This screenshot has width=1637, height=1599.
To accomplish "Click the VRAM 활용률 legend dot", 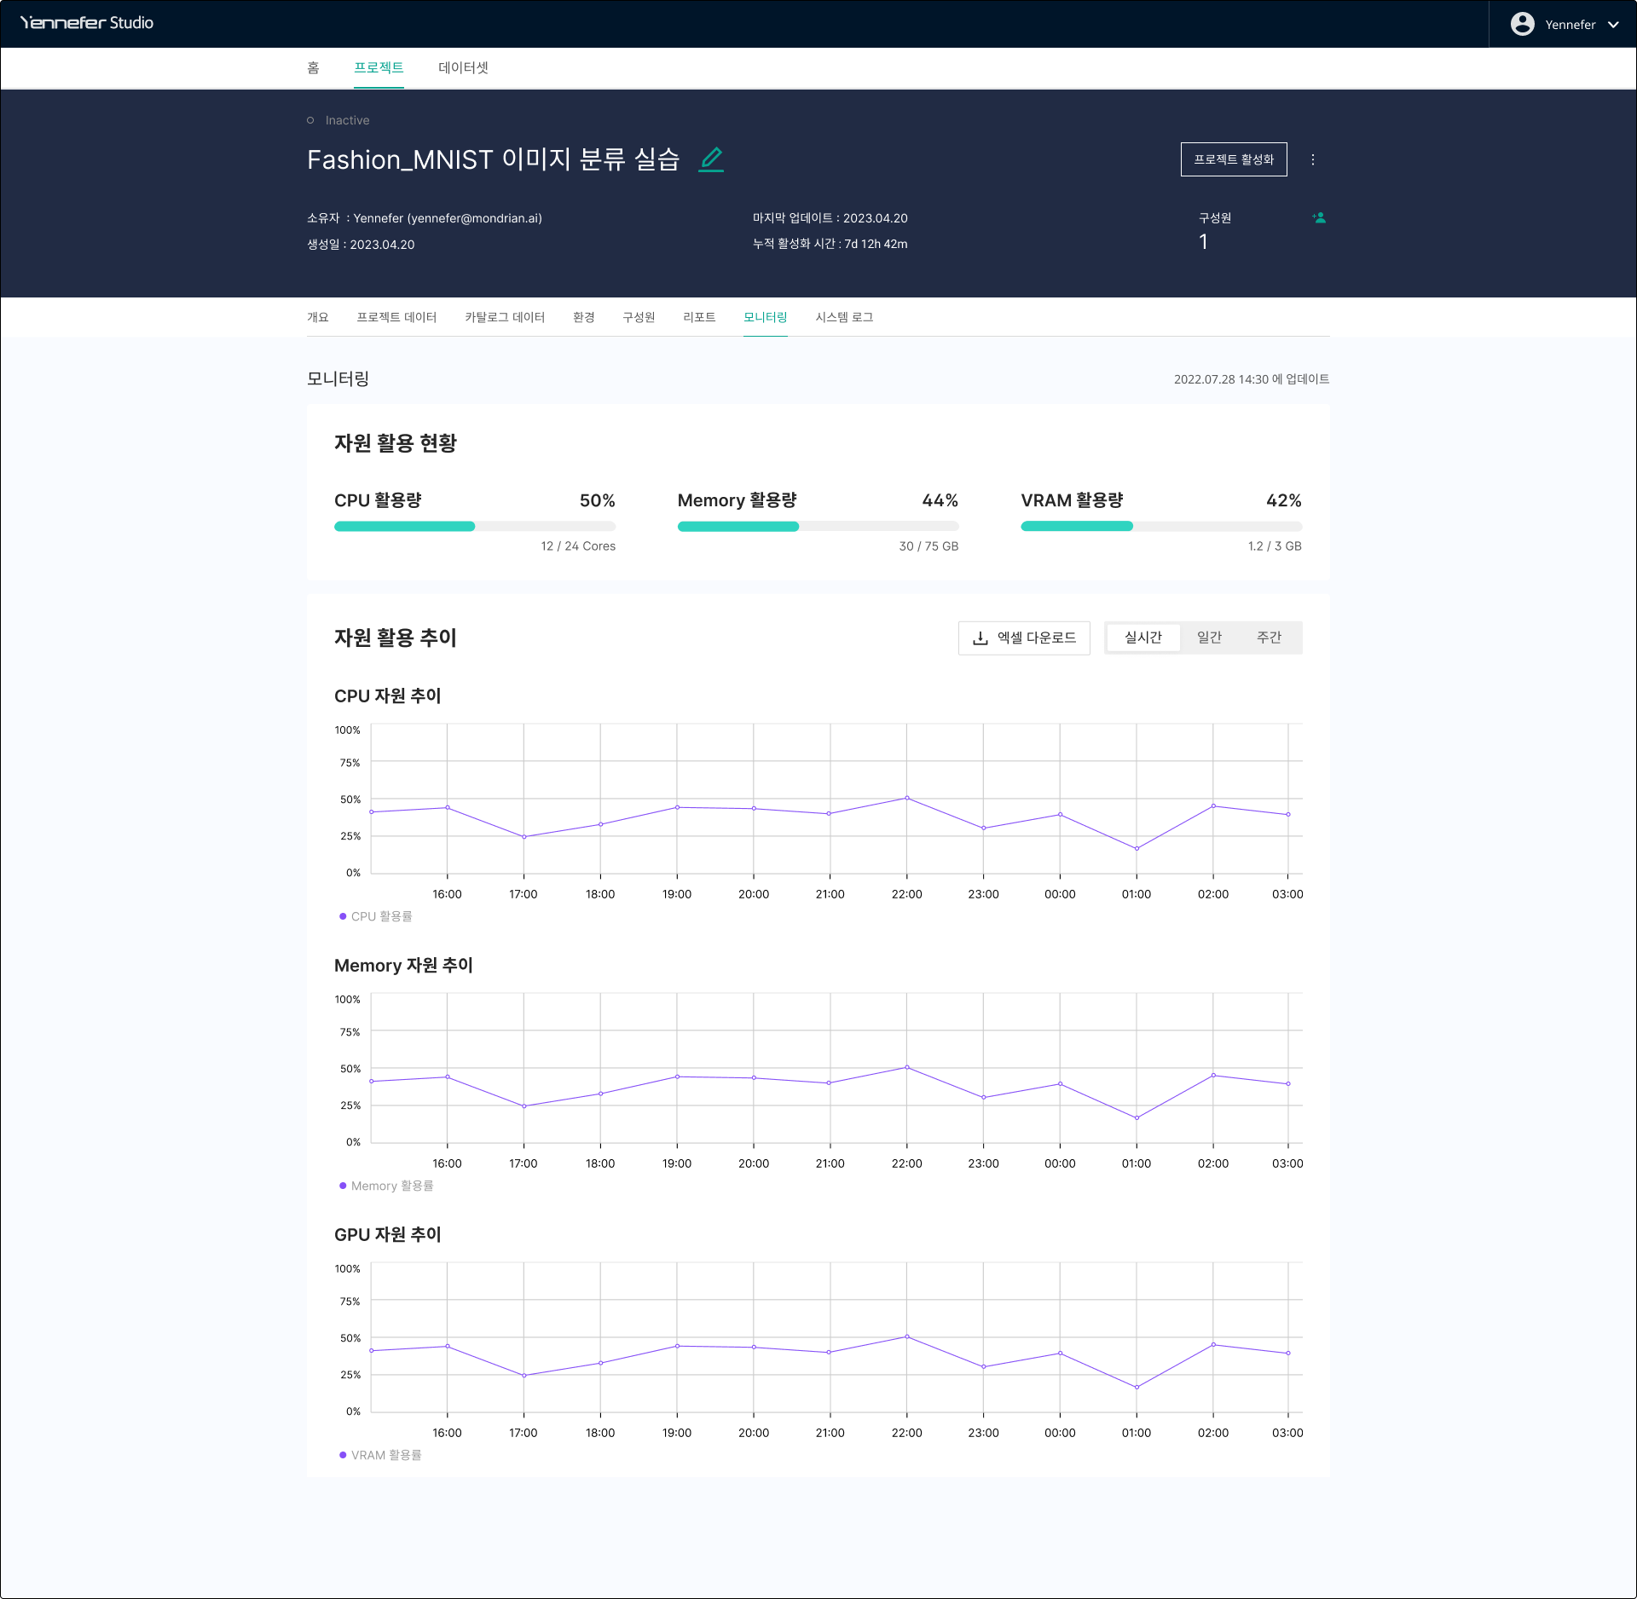I will coord(343,1455).
